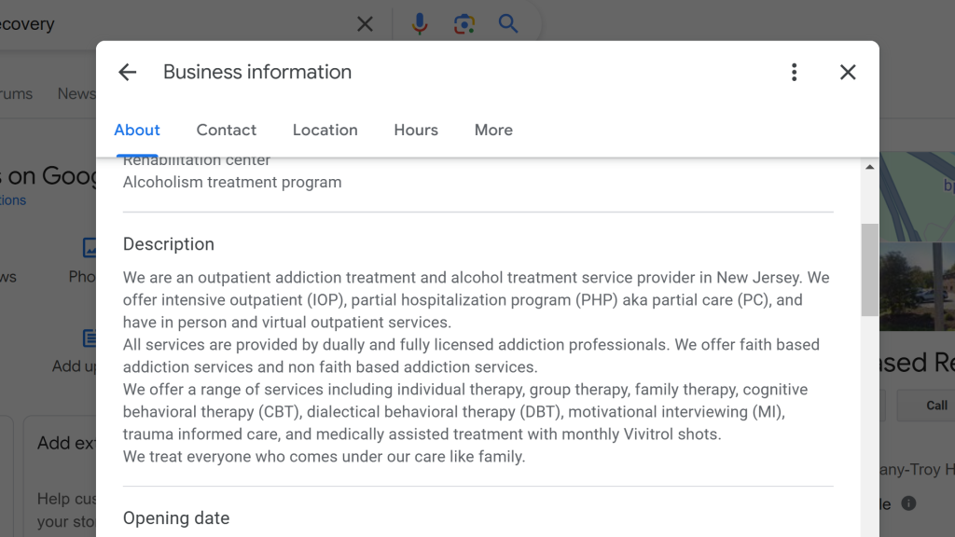Open the Location tab

point(325,130)
